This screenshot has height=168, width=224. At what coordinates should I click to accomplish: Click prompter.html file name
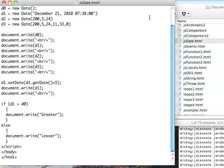tap(195, 110)
